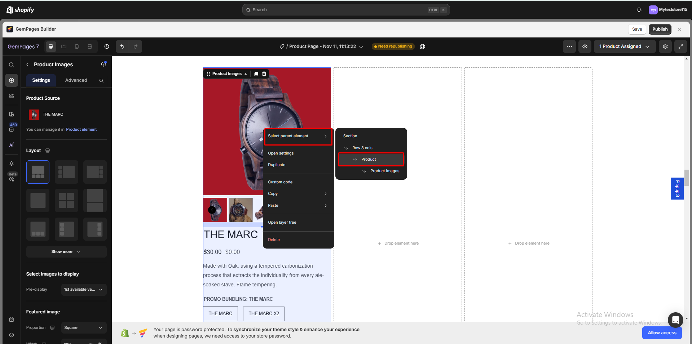Screen dimensions: 692x344
Task: Open page settings gear icon
Action: pos(665,46)
